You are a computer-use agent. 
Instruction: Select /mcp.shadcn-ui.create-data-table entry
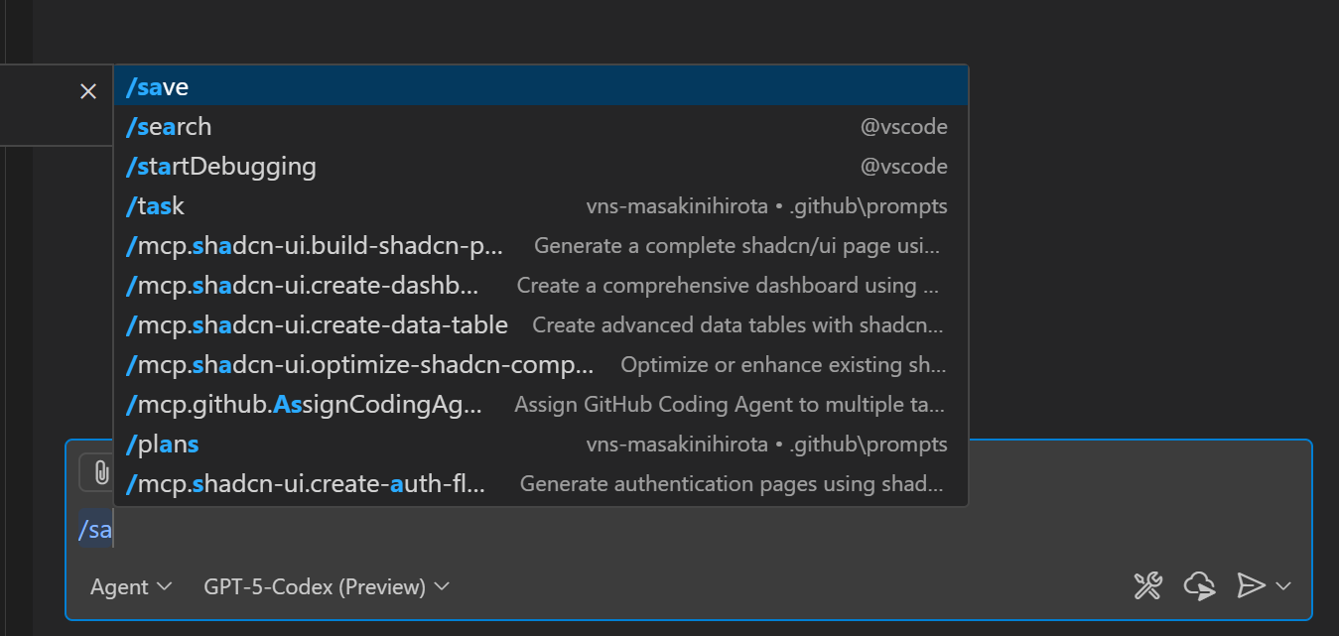[x=541, y=325]
